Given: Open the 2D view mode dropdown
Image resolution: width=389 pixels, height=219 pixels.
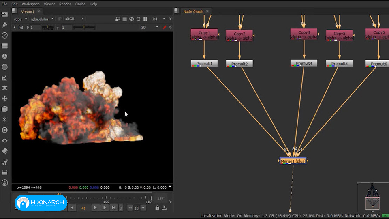Looking at the screenshot, I should click(150, 27).
